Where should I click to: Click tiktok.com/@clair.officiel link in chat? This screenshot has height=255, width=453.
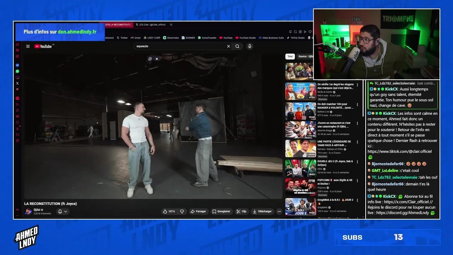tap(400, 152)
